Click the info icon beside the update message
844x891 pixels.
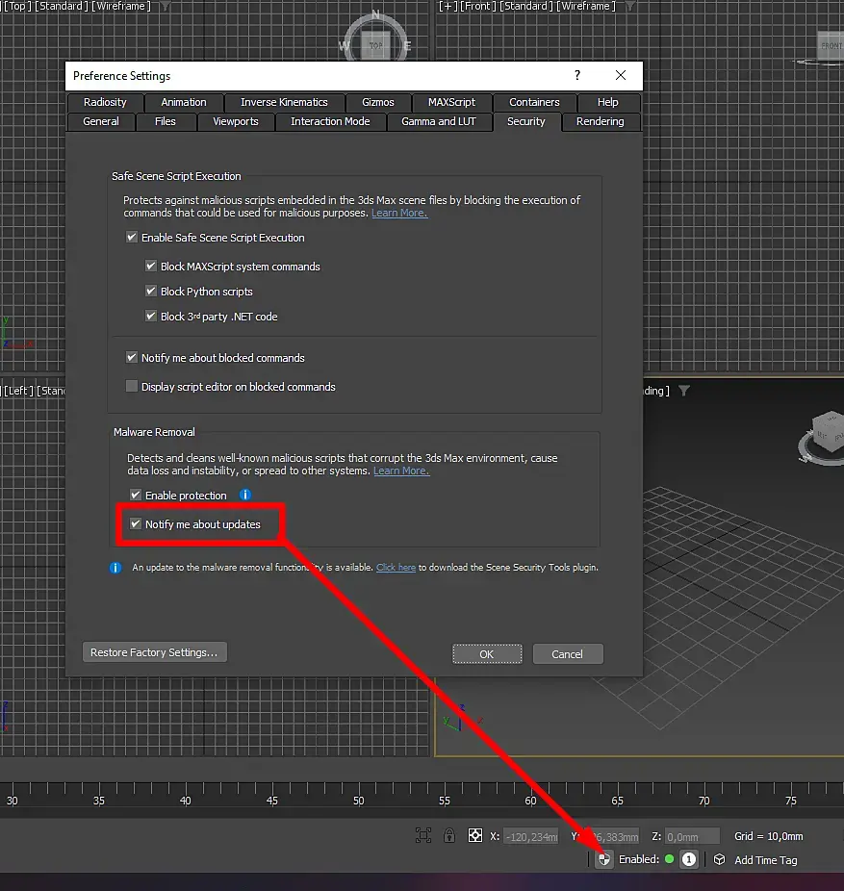115,568
